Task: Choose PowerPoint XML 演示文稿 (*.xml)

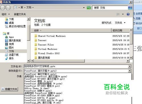Action: [43, 103]
